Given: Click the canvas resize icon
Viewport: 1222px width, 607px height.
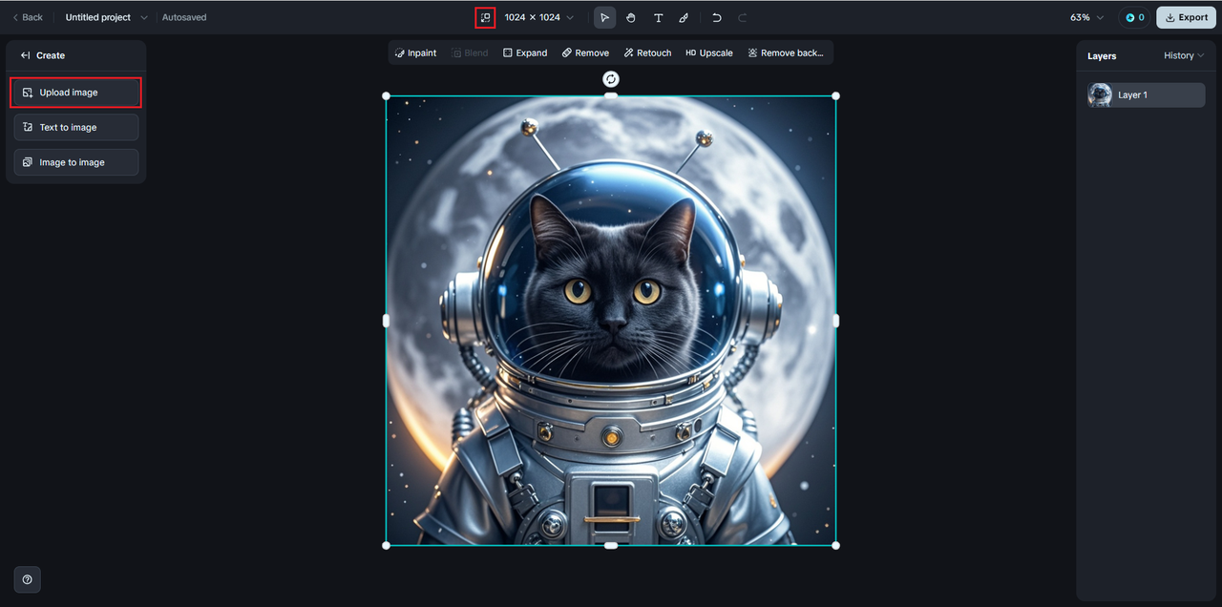Looking at the screenshot, I should (x=485, y=17).
